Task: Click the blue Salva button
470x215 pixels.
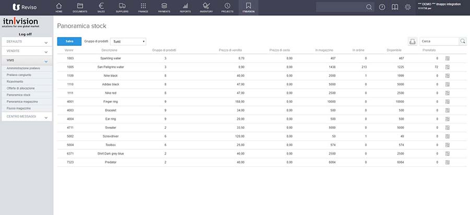Action: pyautogui.click(x=69, y=41)
